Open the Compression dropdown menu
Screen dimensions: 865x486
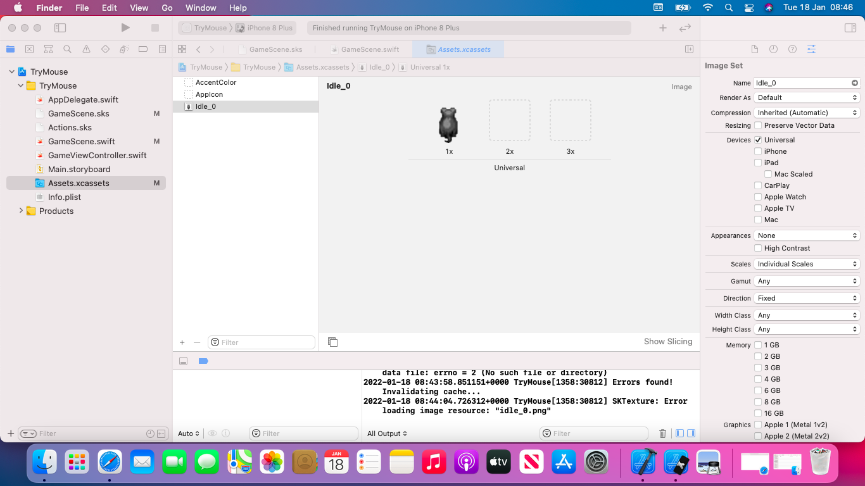tap(807, 113)
